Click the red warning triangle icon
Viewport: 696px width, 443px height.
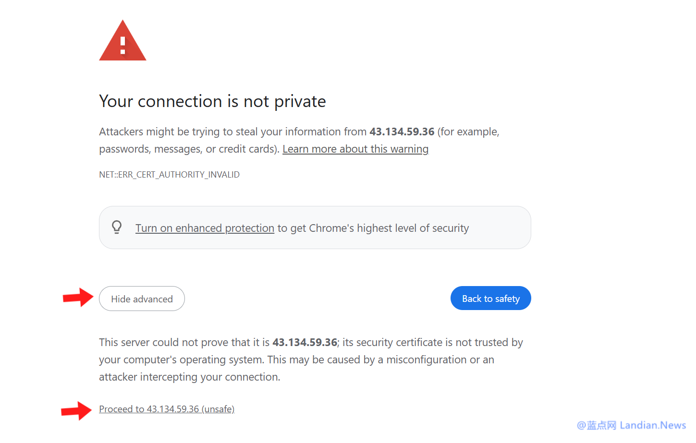click(122, 42)
